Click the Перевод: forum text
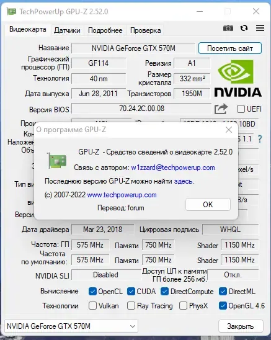The width and height of the screenshot is (271, 340). point(121,208)
